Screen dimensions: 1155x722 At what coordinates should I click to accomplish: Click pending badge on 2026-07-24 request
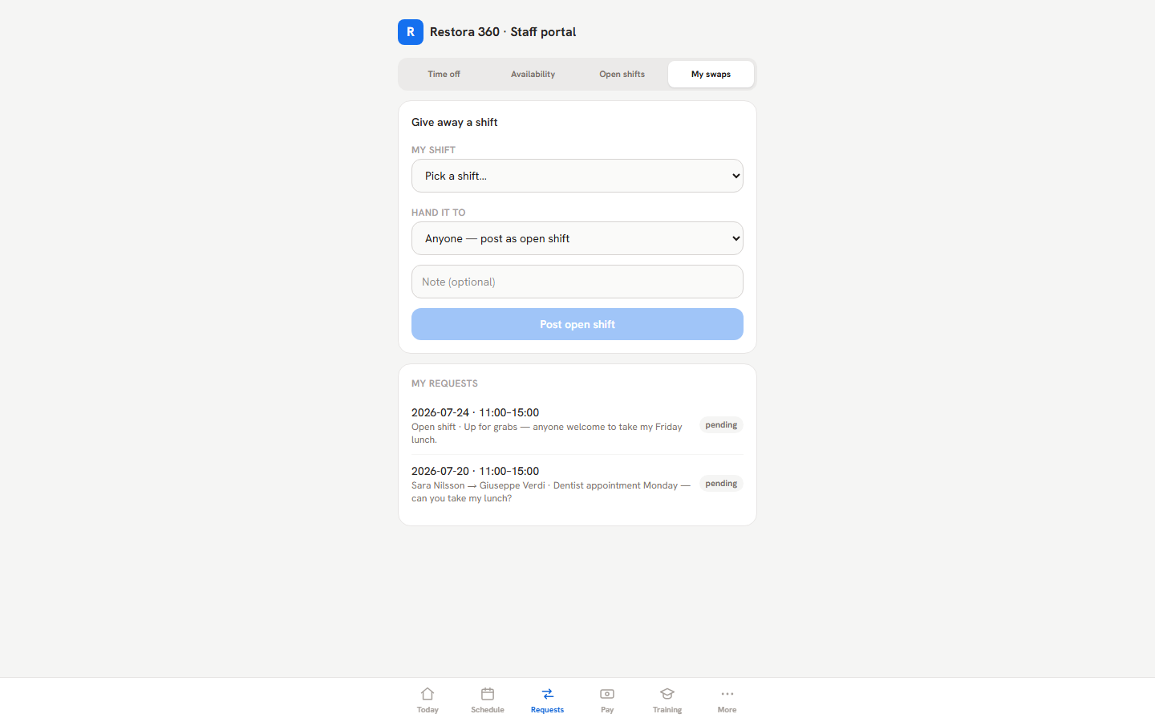[721, 425]
